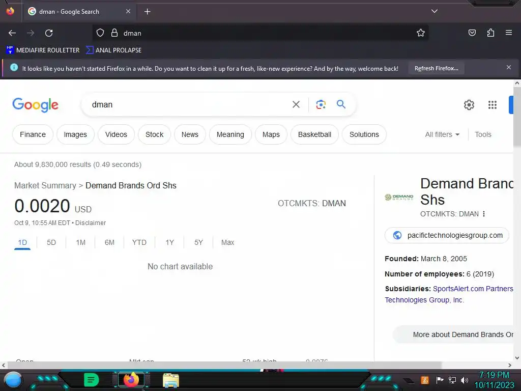Switch the chart to 1M range

80,242
